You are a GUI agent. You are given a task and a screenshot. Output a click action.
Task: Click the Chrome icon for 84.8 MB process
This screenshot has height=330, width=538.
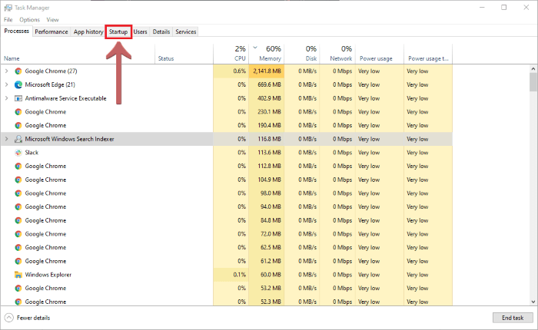[18, 220]
